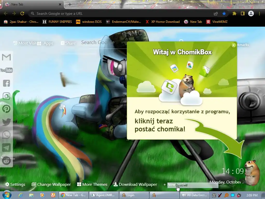Open the media player taskbar icon
Viewport: 265px width, 199px height.
click(x=42, y=195)
